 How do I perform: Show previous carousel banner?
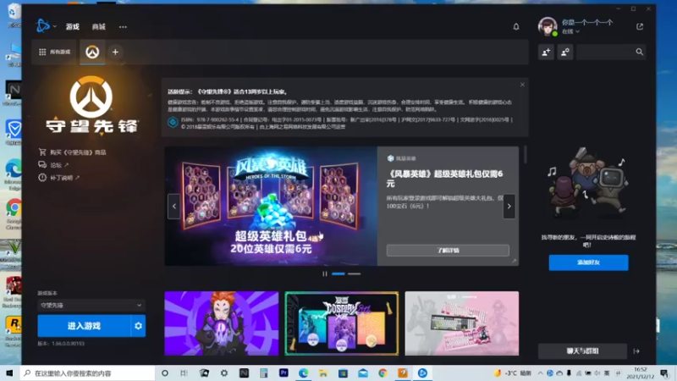point(174,206)
